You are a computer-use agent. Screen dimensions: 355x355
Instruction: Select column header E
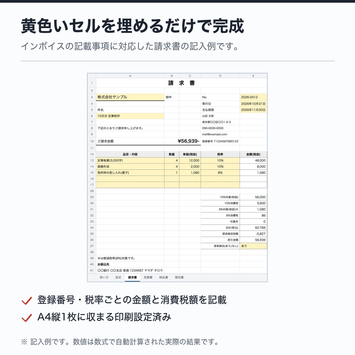[253, 76]
